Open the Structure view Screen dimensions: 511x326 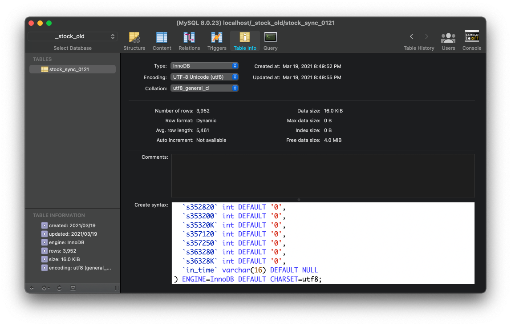(x=134, y=41)
